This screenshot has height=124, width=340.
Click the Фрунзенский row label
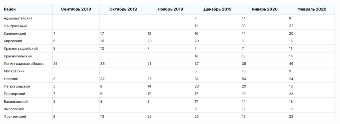(x=15, y=117)
